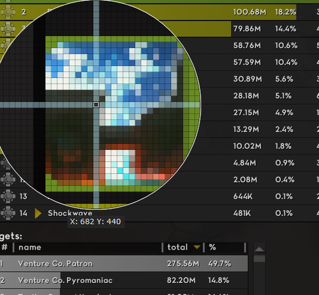Click the gear icon in row 13
The image size is (319, 295).
point(8,196)
